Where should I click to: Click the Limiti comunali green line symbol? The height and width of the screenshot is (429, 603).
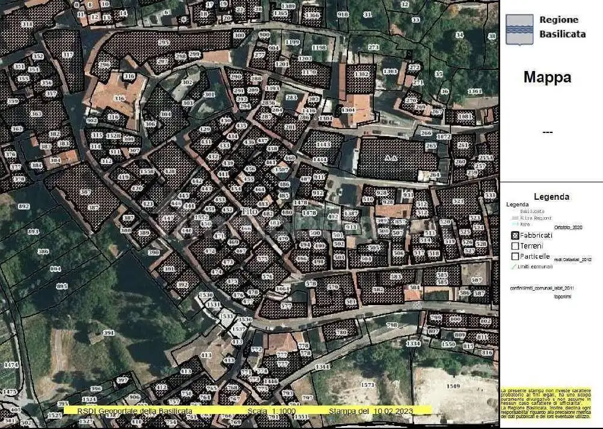pos(515,266)
